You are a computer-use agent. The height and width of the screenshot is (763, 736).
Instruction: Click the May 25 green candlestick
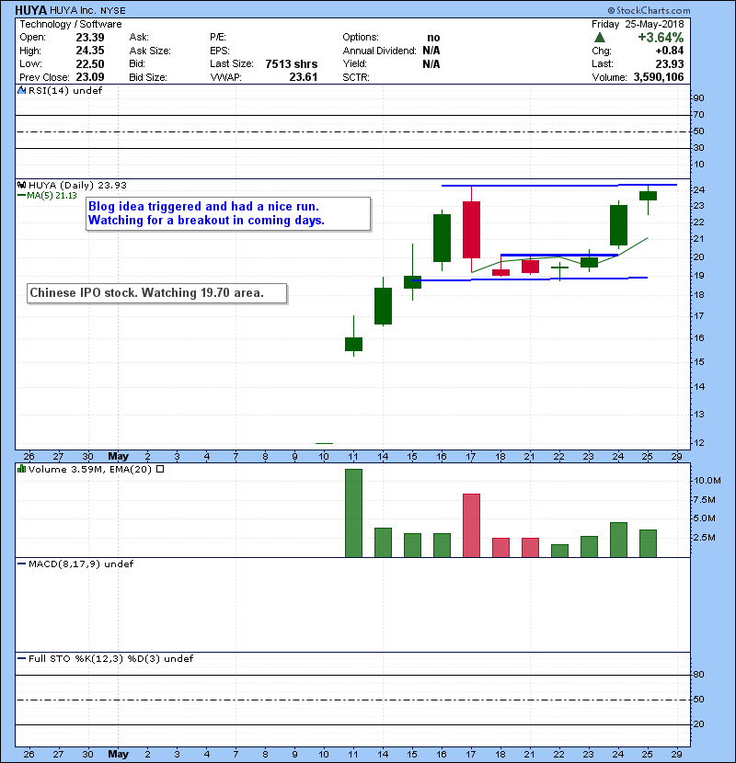pyautogui.click(x=648, y=196)
